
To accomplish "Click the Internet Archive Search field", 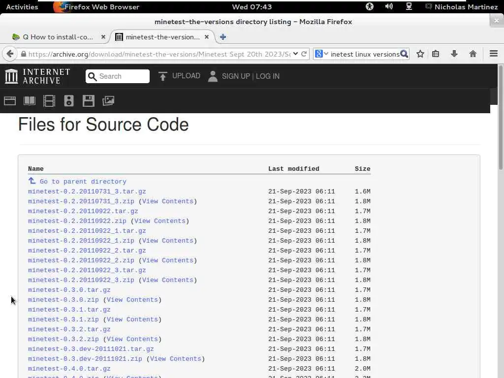I will (x=117, y=76).
